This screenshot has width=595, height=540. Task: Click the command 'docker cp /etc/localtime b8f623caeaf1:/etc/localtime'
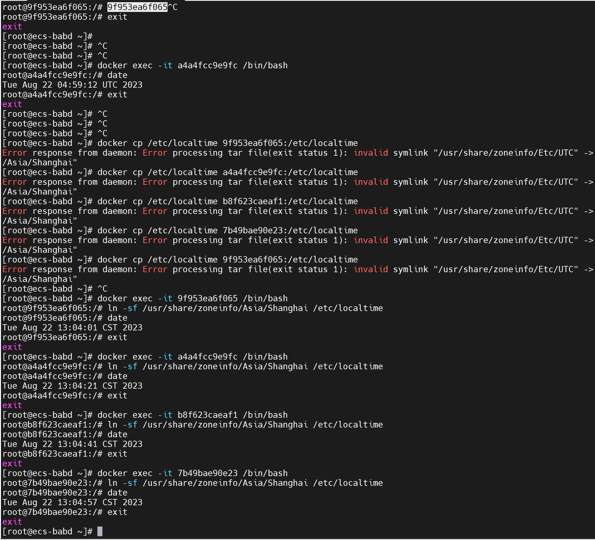point(228,201)
